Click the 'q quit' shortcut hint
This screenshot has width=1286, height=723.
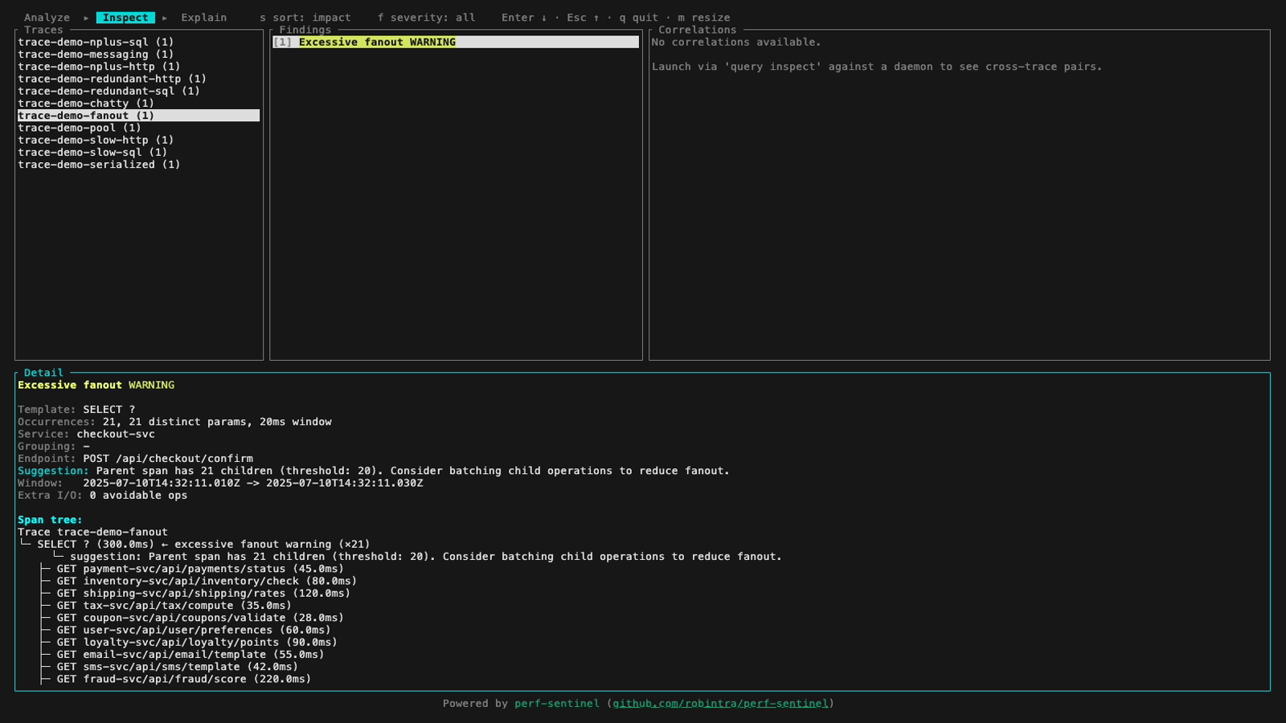pos(638,18)
